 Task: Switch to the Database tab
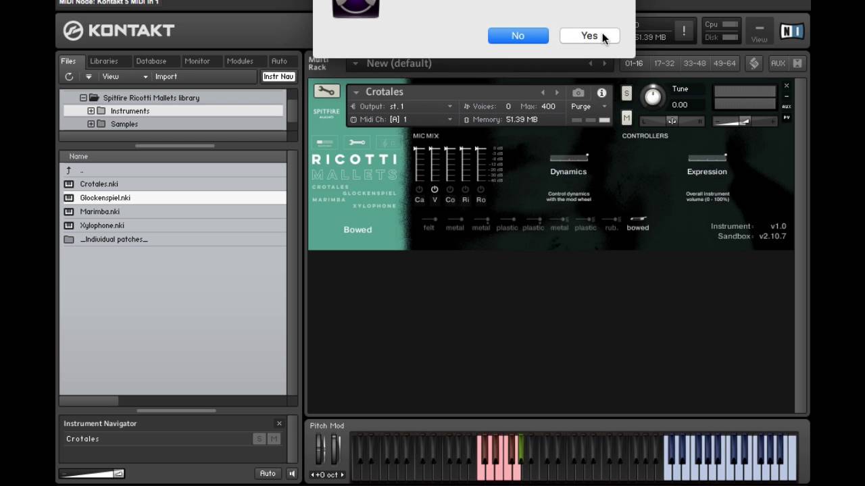(151, 61)
